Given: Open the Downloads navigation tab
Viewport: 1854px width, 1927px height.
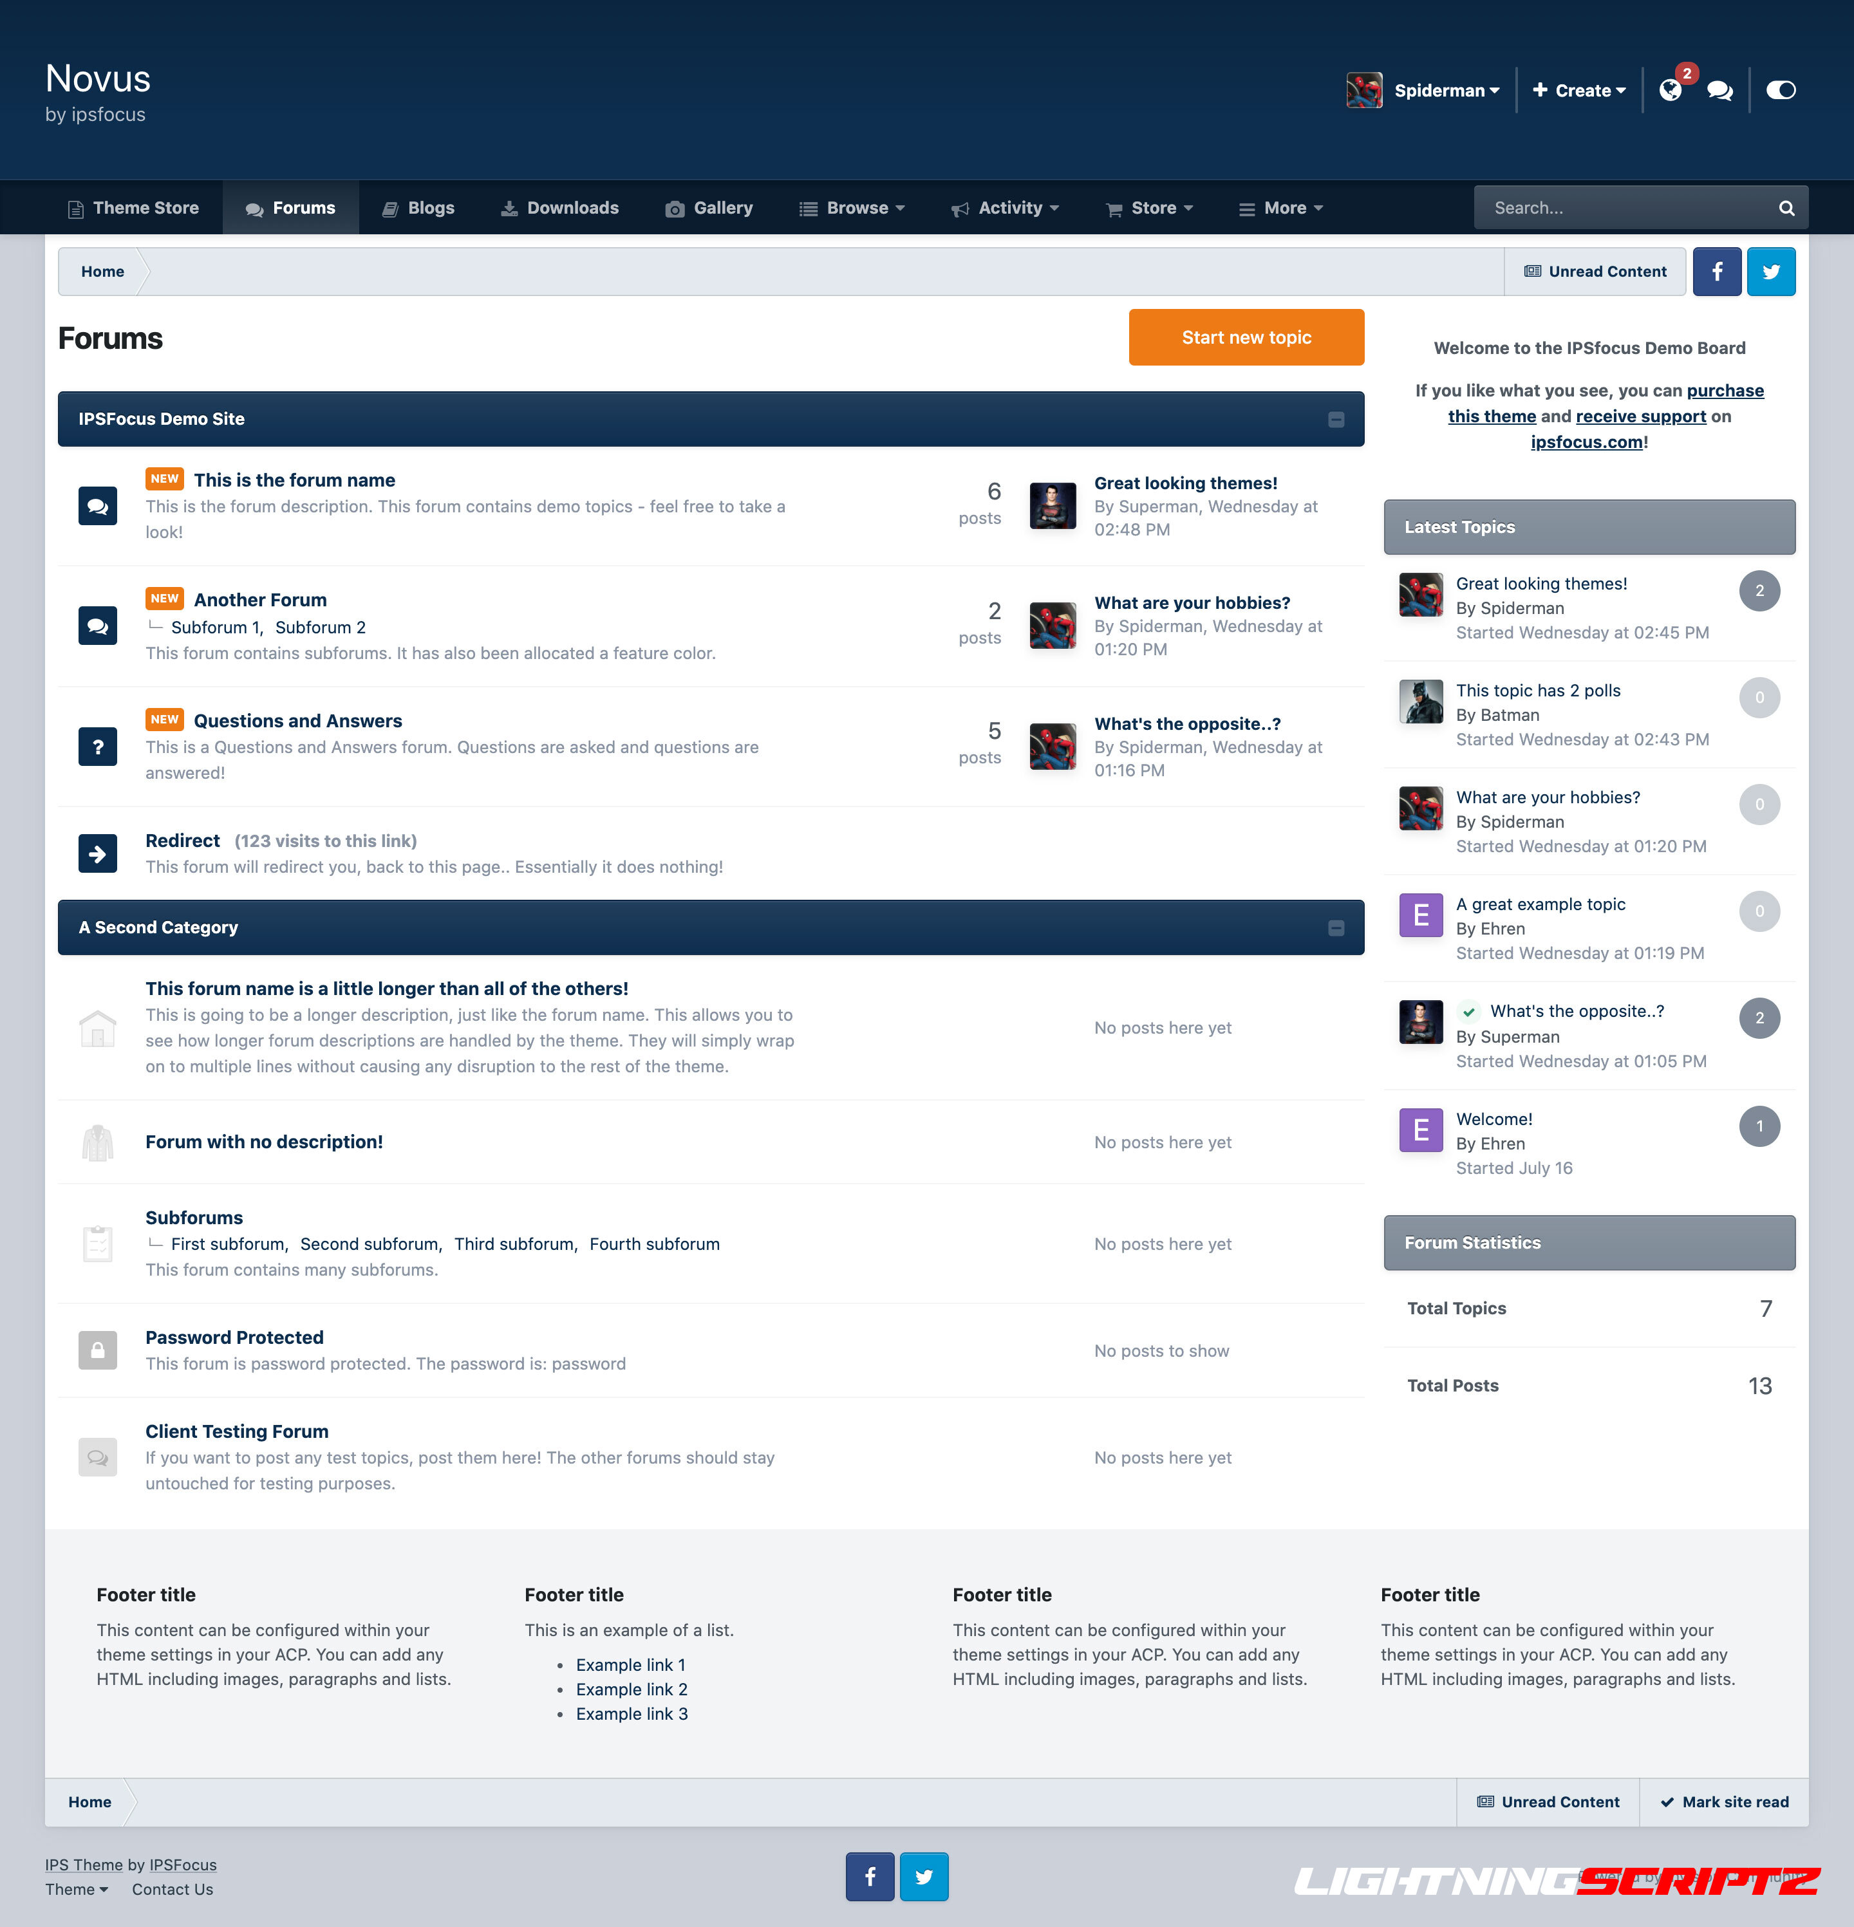Looking at the screenshot, I should click(559, 209).
